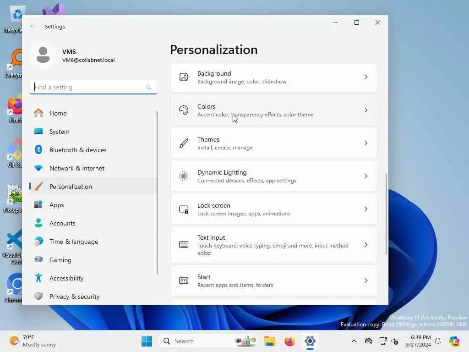Image resolution: width=469 pixels, height=352 pixels.
Task: Click the Settings gear on taskbar
Action: [x=310, y=341]
